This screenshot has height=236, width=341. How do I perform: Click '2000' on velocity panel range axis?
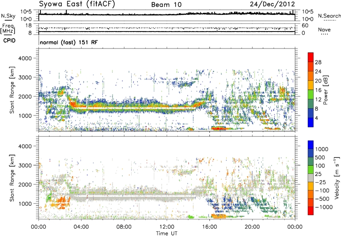25,184
